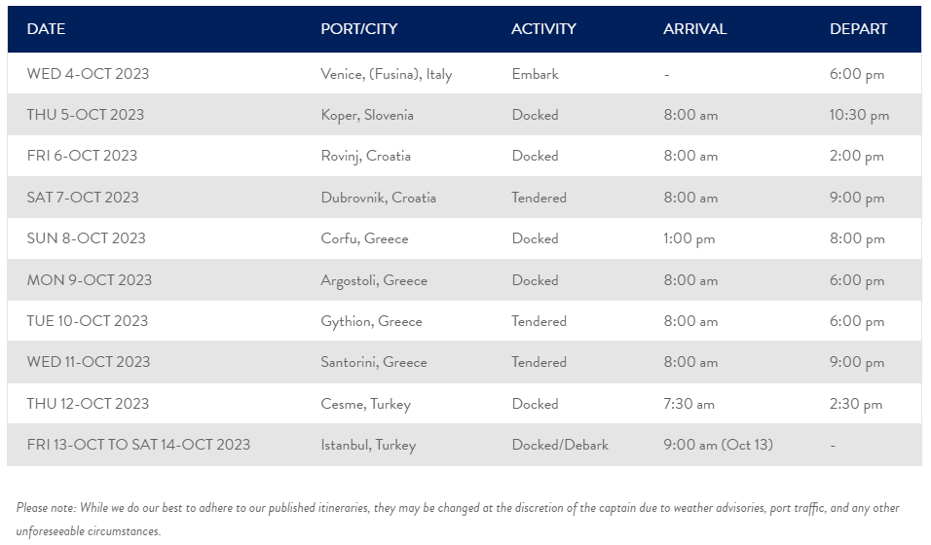Click the ACTIVITY column header
This screenshot has width=931, height=545.
click(543, 28)
